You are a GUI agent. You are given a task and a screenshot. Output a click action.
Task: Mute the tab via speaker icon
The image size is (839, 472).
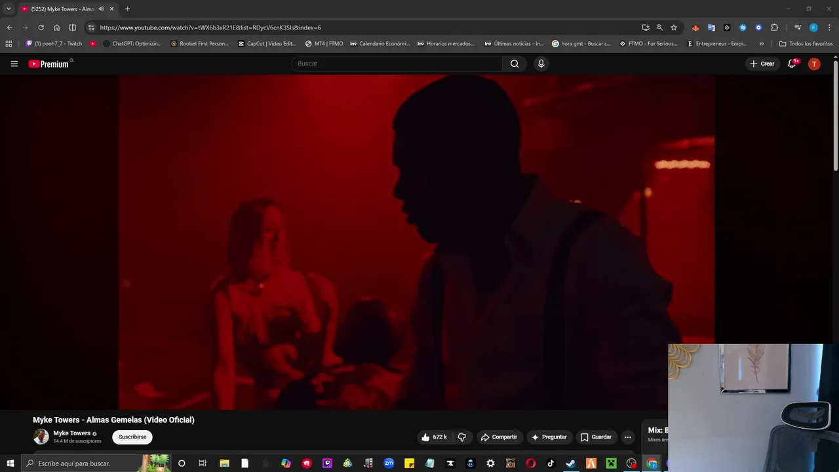tap(101, 9)
